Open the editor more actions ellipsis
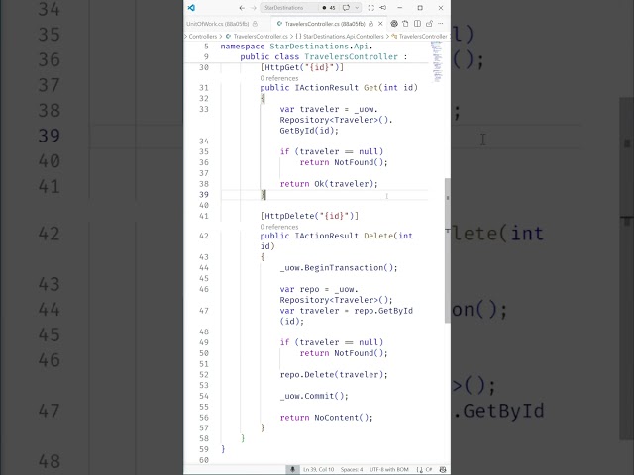Screen dimensions: 634x475 point(441,24)
